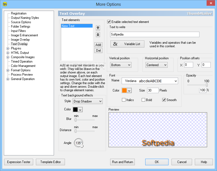Open the font Color dropdown arrow
This screenshot has width=217, height=171.
pyautogui.click(x=129, y=91)
